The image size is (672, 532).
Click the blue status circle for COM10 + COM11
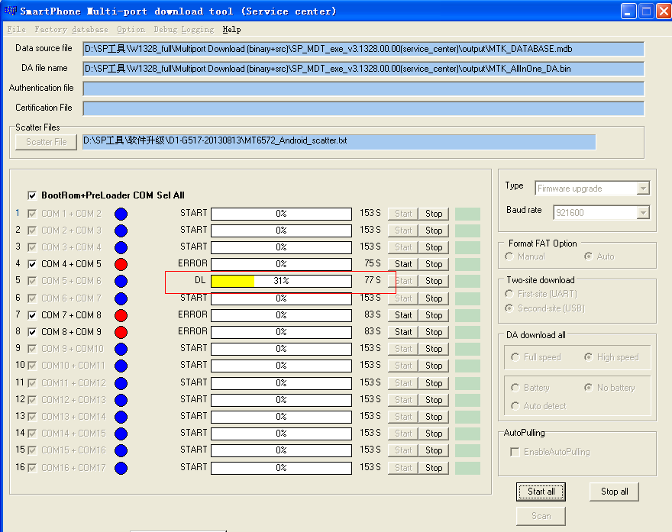tap(121, 366)
